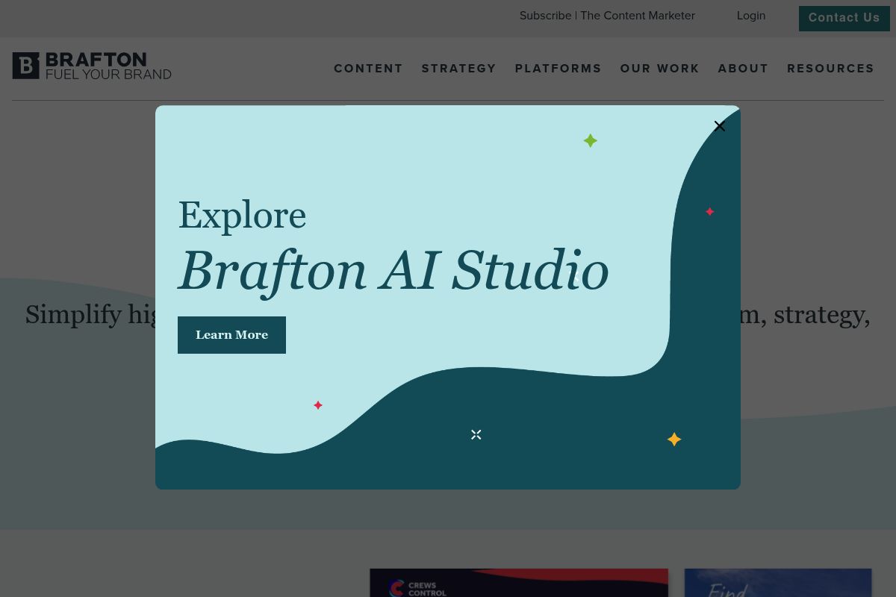Open the About menu
Image resolution: width=896 pixels, height=597 pixels.
tap(743, 69)
